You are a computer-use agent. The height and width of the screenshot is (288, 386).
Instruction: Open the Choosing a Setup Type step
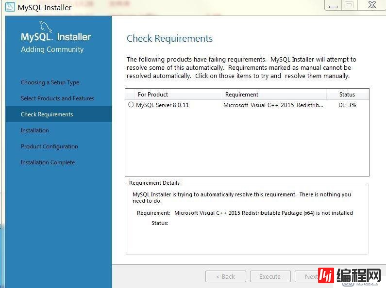point(50,82)
